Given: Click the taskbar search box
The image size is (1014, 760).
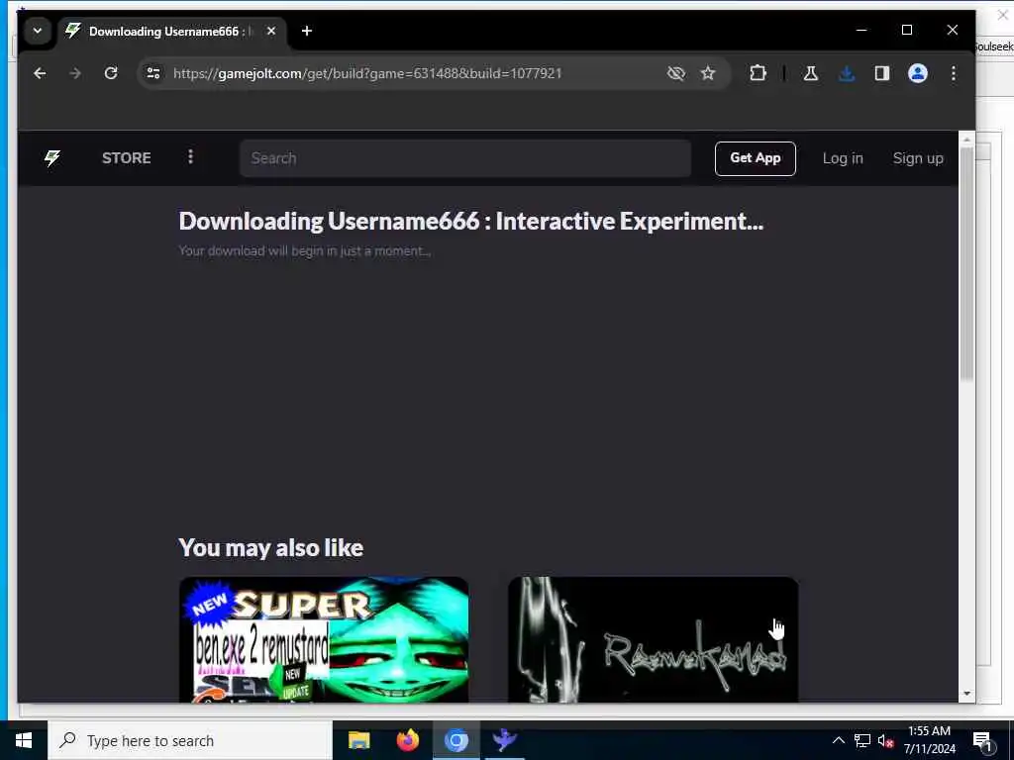Looking at the screenshot, I should [190, 740].
